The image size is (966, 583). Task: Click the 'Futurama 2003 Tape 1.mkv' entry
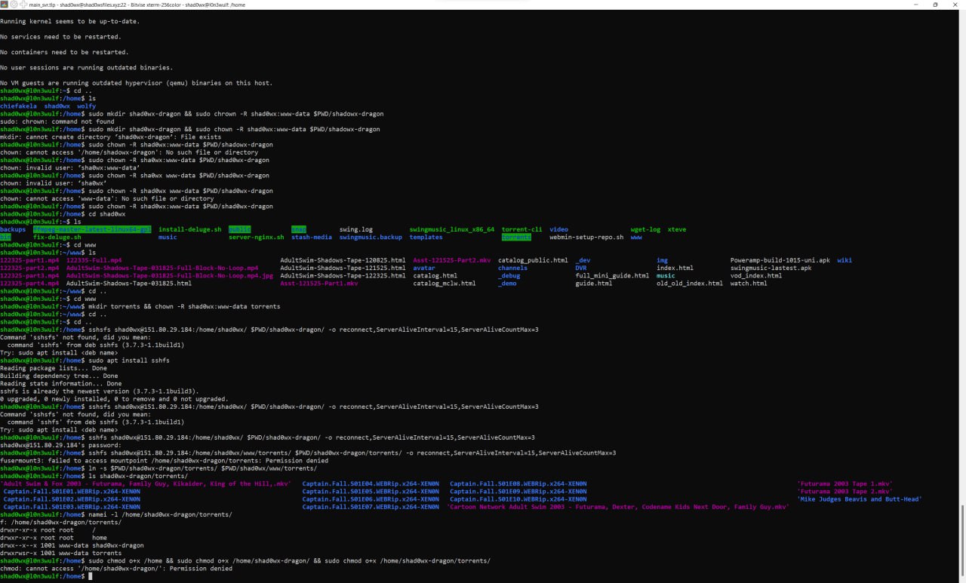point(844,483)
